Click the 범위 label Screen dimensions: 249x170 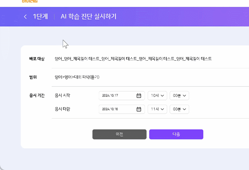pos(33,77)
